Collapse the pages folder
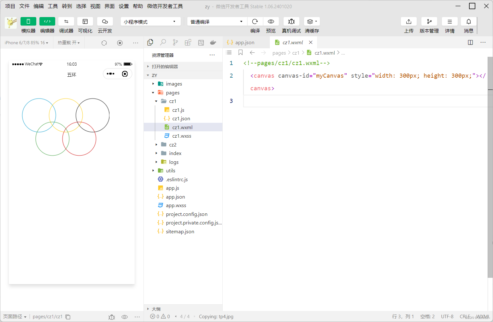This screenshot has width=493, height=322. click(183, 93)
